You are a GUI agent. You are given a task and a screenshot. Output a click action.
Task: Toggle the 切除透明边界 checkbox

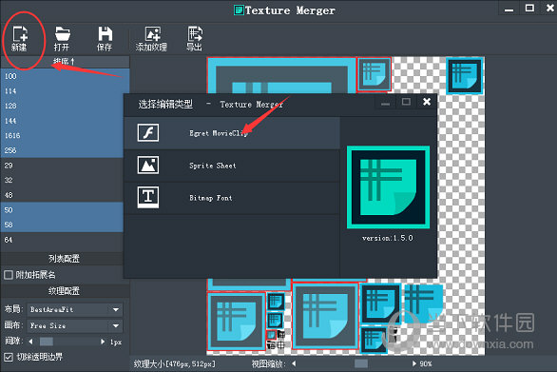click(9, 357)
